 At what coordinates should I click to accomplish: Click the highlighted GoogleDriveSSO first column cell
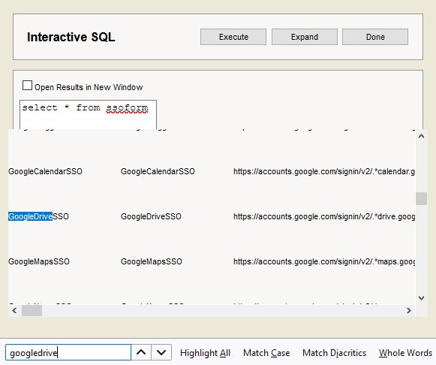click(38, 216)
